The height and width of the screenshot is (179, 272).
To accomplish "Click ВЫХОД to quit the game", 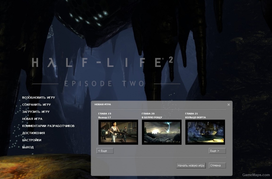I will (28, 147).
